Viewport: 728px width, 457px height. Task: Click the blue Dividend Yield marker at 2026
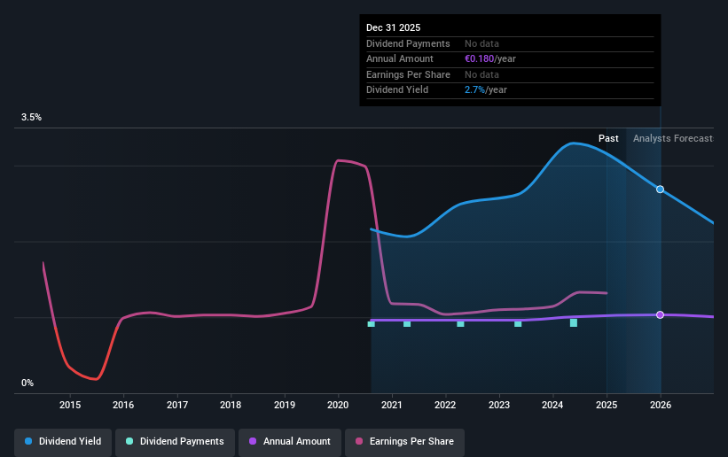(660, 190)
